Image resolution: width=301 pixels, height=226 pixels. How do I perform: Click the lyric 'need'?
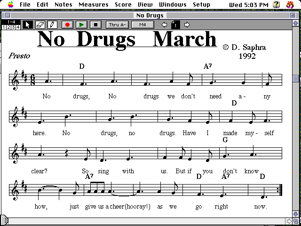[x=215, y=96]
